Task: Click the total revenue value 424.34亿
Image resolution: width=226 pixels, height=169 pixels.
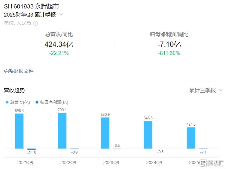Action: pos(59,44)
